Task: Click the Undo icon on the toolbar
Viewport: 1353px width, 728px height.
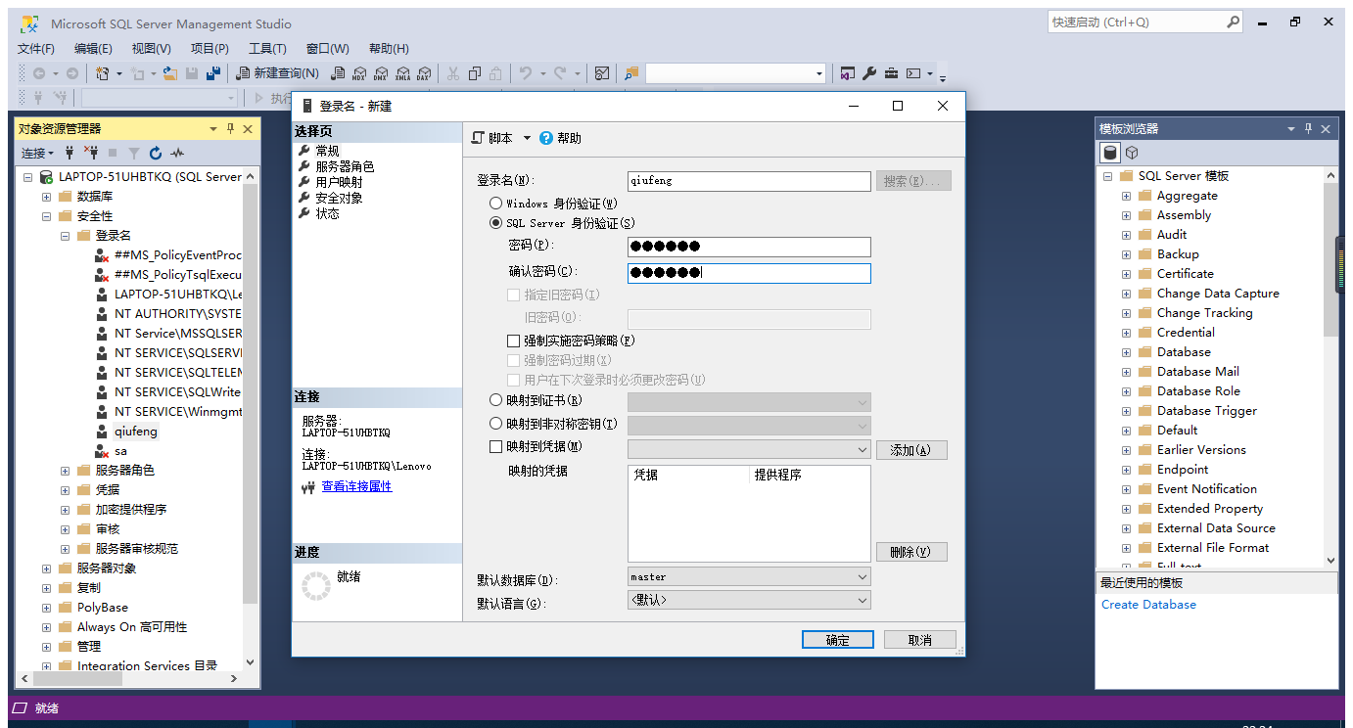Action: [x=527, y=72]
